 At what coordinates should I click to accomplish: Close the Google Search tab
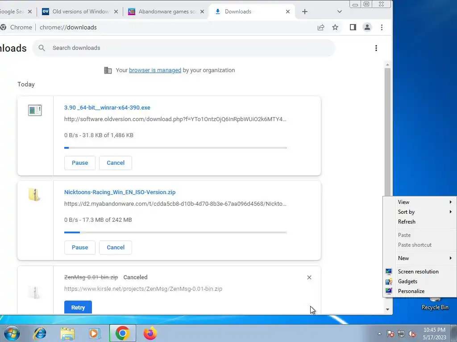click(30, 12)
